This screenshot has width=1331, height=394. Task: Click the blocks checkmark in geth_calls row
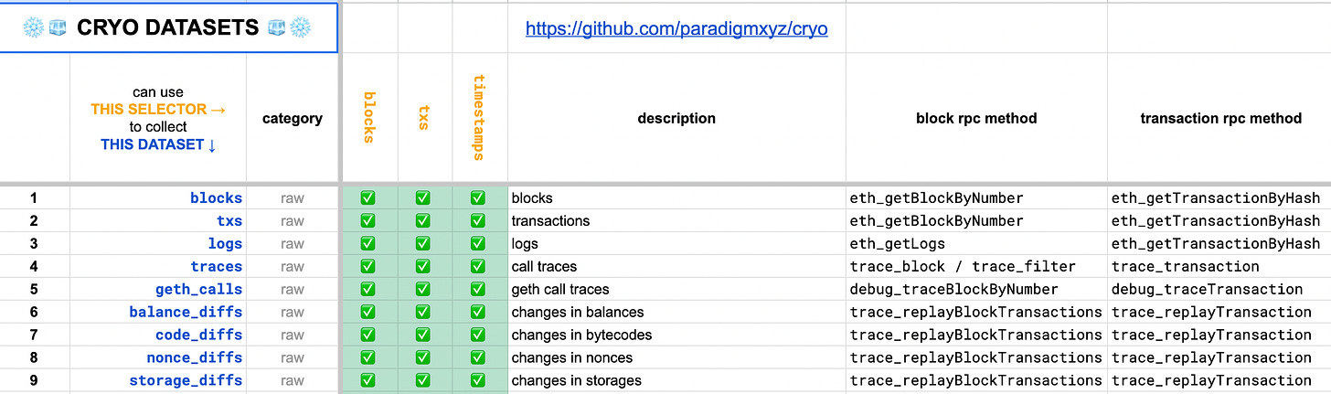point(368,289)
